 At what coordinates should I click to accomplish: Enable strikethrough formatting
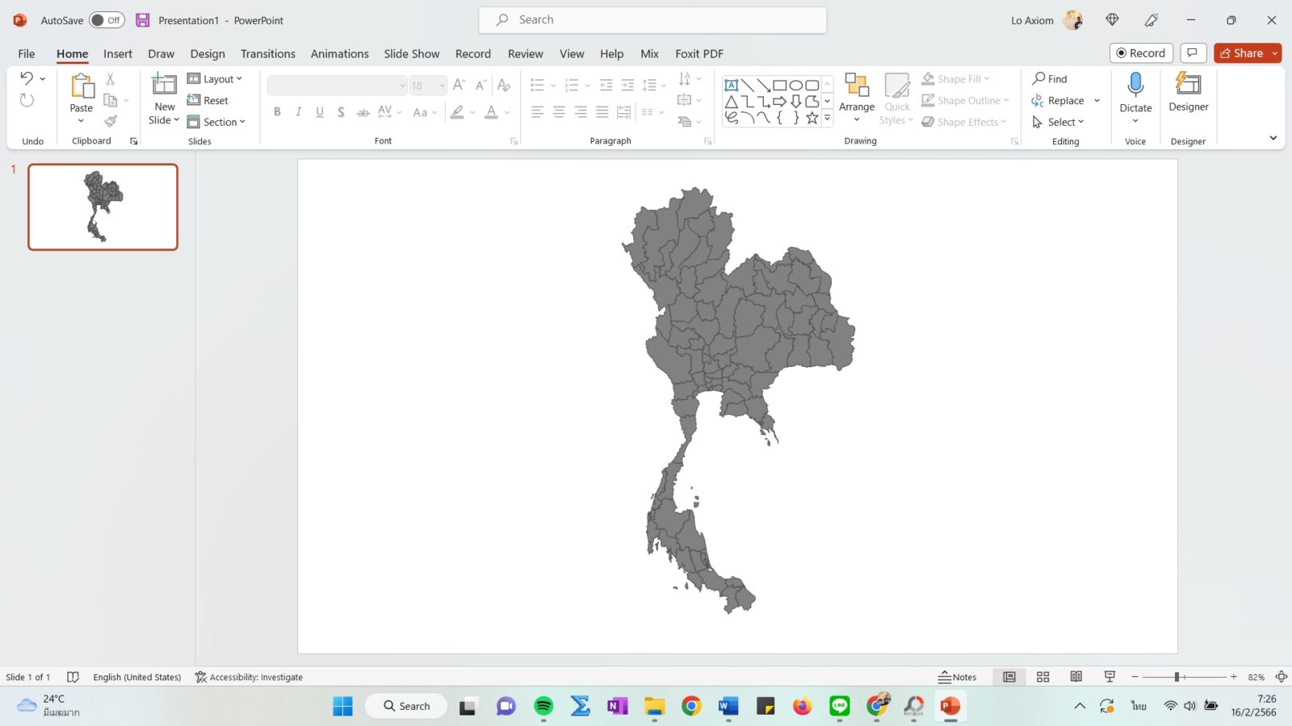click(x=363, y=111)
